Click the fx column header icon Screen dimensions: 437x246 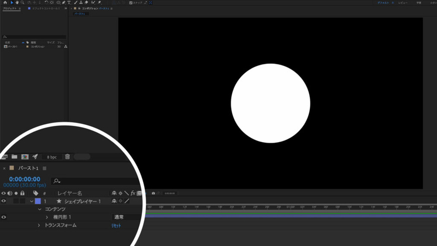(x=133, y=193)
